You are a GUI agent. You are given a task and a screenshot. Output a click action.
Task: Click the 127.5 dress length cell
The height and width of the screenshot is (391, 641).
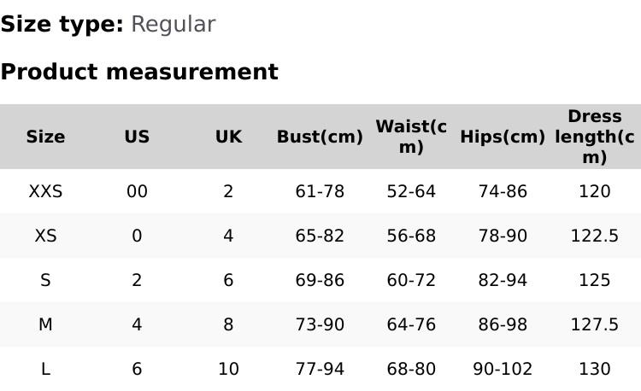(x=594, y=324)
